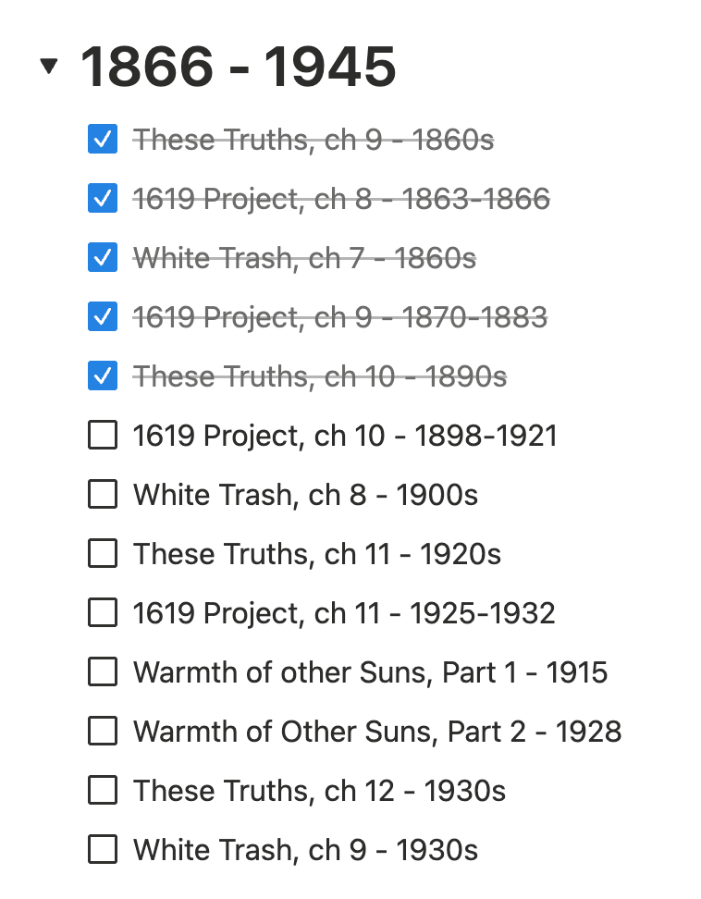The height and width of the screenshot is (899, 701).
Task: Click text "1619 Project, ch 10 - 1898-1921"
Action: coord(345,436)
